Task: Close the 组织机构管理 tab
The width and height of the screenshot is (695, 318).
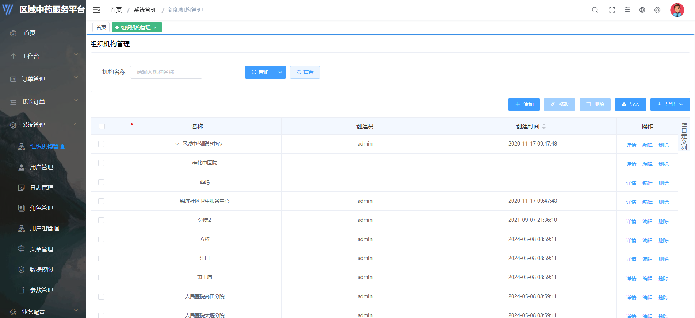Action: [155, 28]
